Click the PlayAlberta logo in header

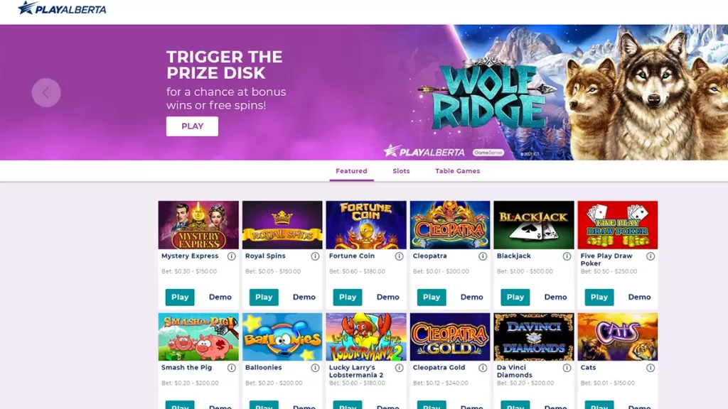62,8
